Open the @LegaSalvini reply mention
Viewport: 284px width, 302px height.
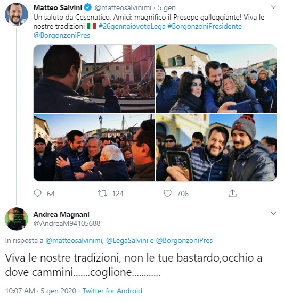tap(127, 240)
